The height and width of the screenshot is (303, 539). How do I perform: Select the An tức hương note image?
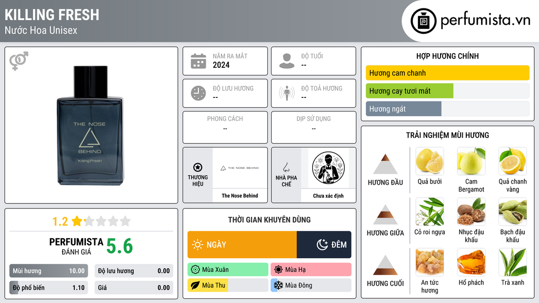pos(430,262)
